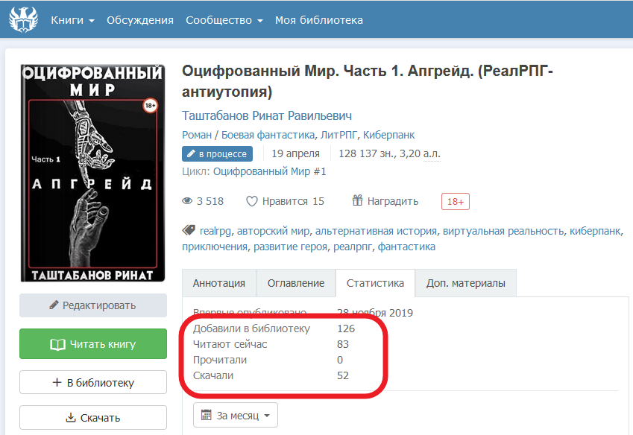Open the Книги dropdown menu
The height and width of the screenshot is (435, 633).
(72, 20)
